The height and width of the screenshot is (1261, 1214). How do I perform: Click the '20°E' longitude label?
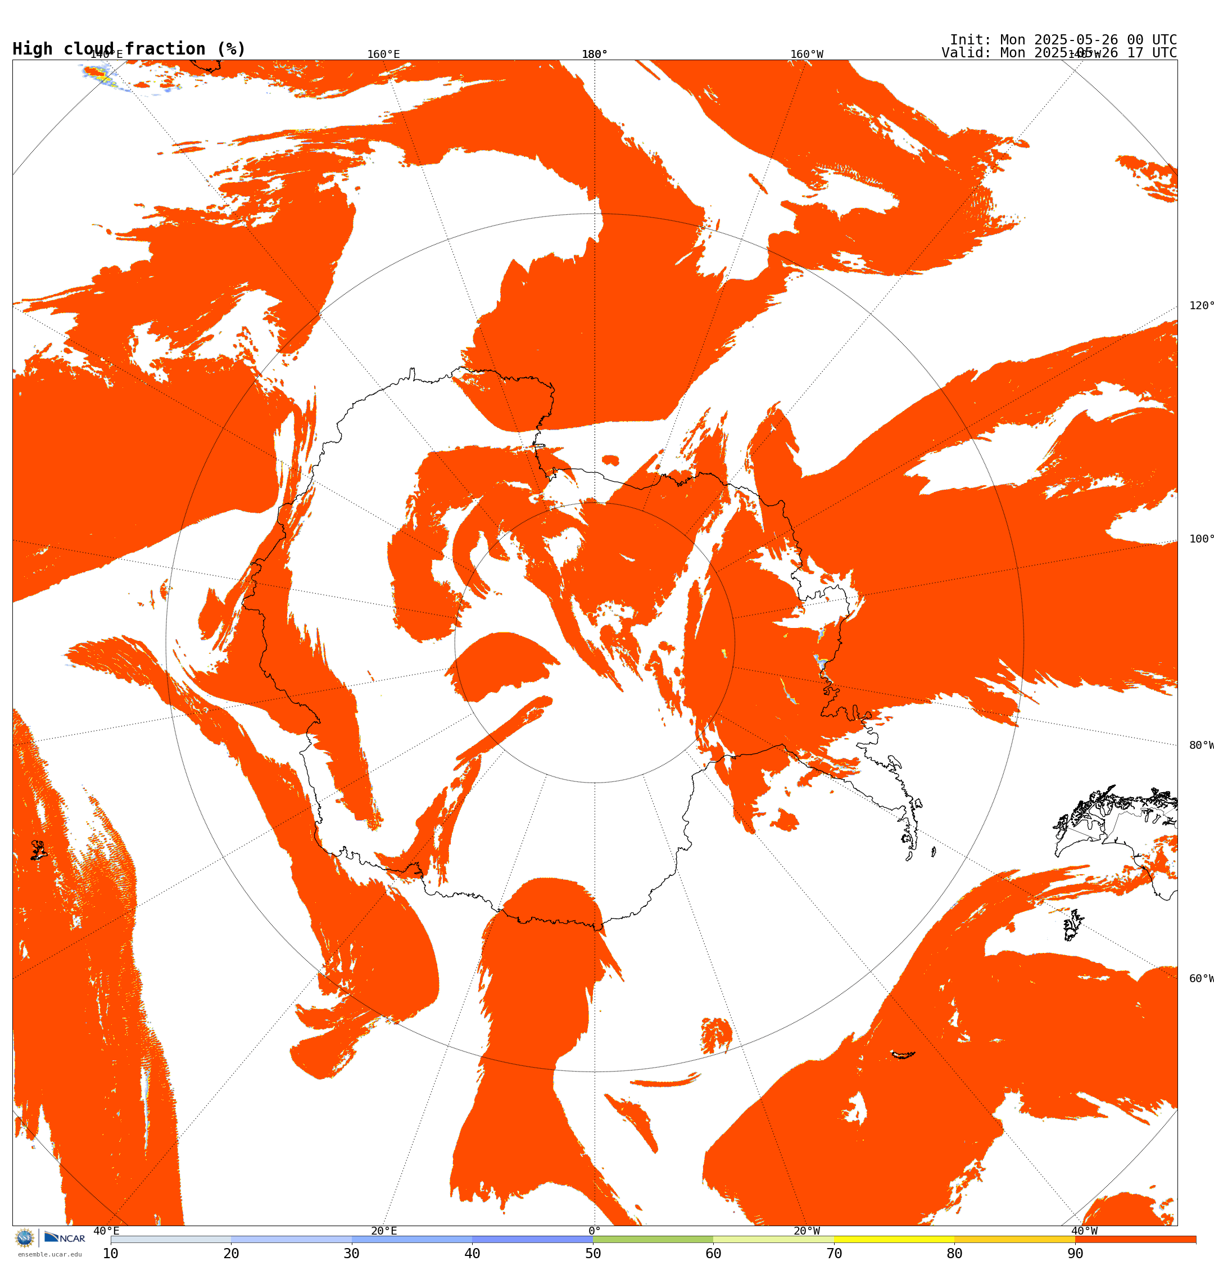384,1231
